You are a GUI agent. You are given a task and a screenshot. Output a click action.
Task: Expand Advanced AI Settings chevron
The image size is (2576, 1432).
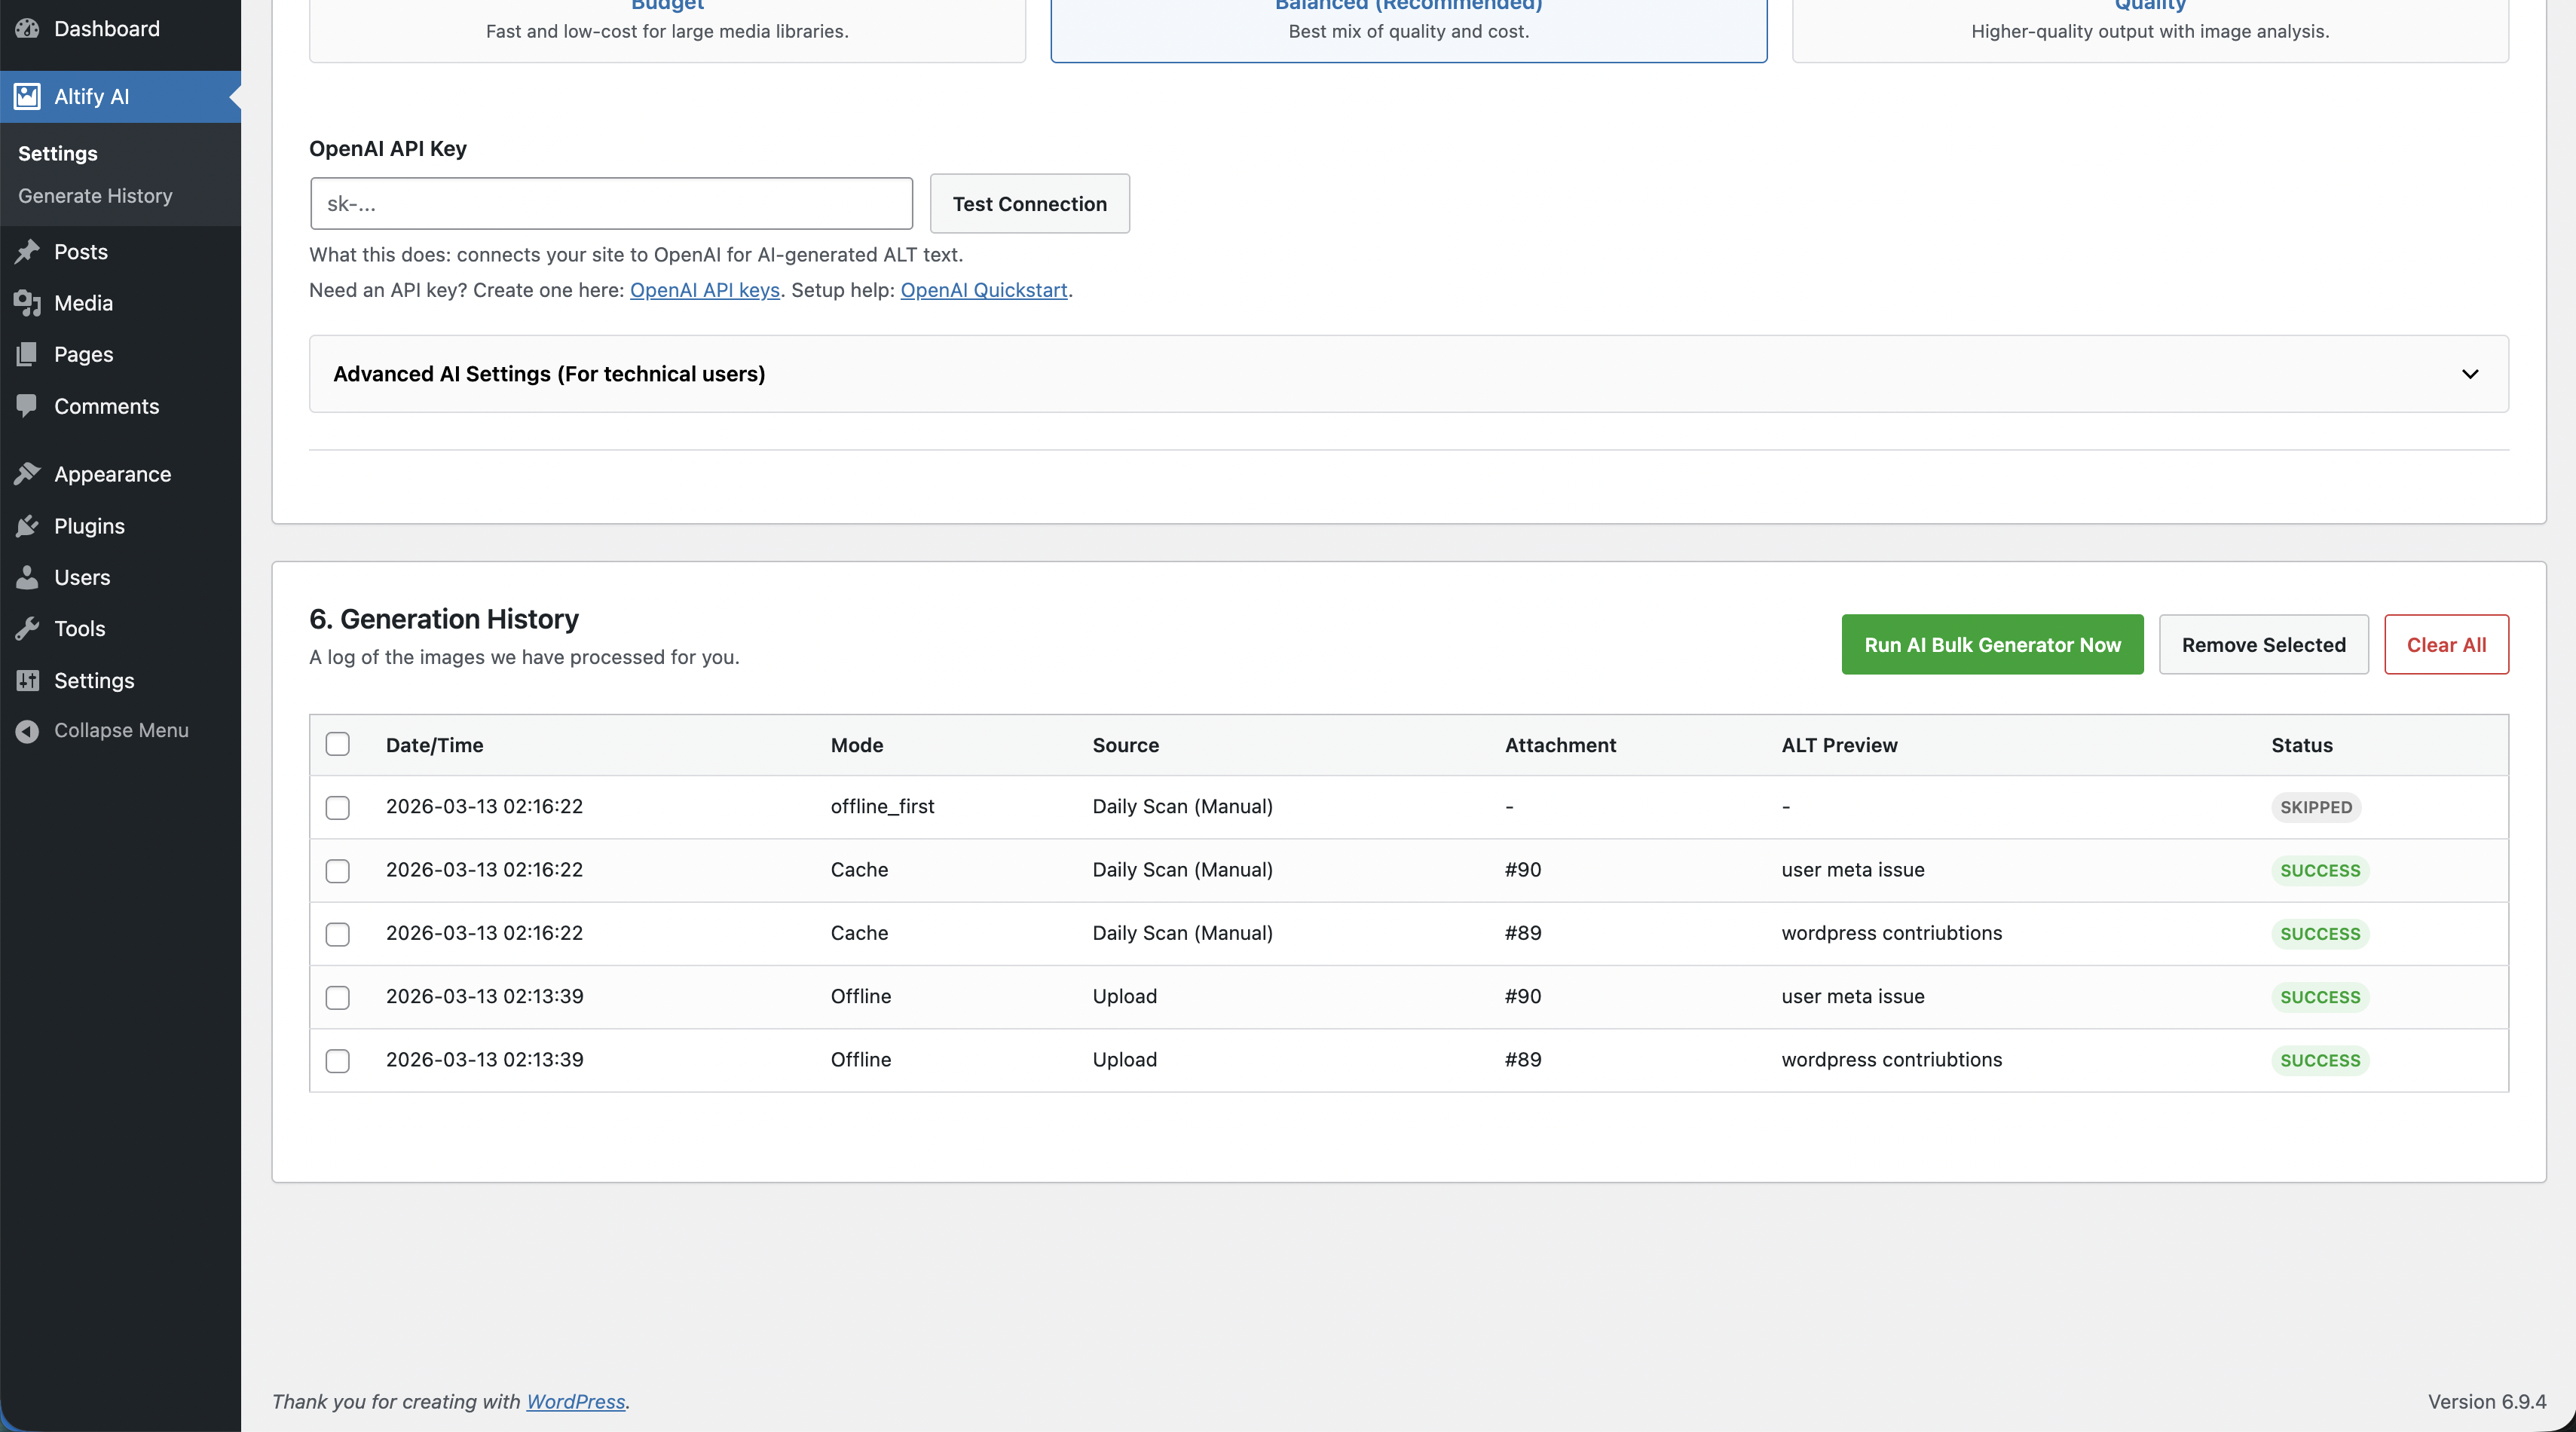[2469, 374]
